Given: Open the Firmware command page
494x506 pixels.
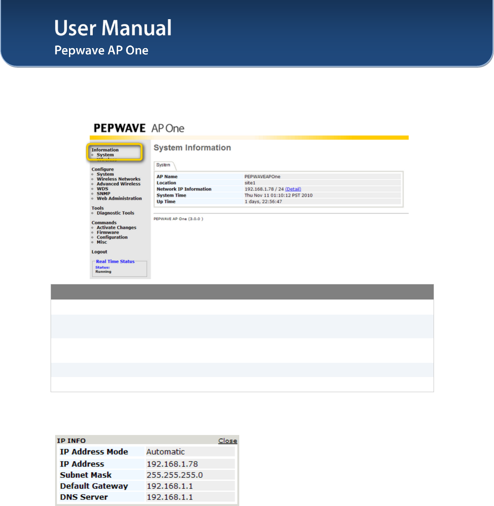Looking at the screenshot, I should [x=108, y=233].
